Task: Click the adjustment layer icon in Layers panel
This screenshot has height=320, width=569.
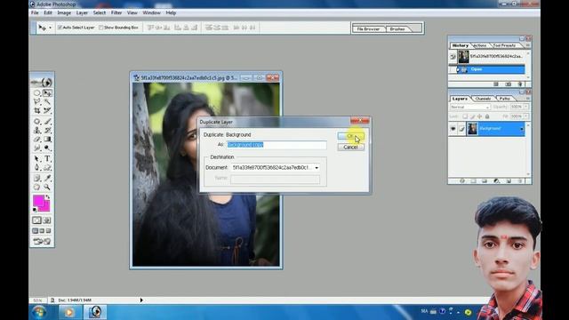Action: pos(496,180)
